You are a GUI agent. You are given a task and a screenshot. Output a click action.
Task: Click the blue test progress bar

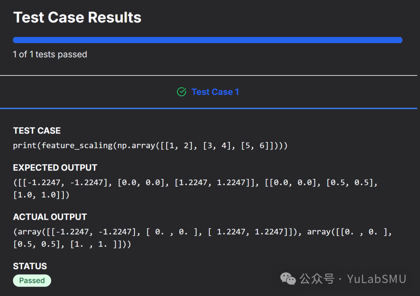point(208,40)
